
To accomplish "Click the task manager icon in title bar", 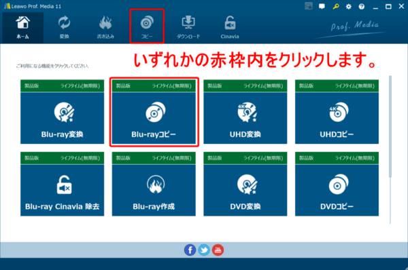I will click(309, 6).
